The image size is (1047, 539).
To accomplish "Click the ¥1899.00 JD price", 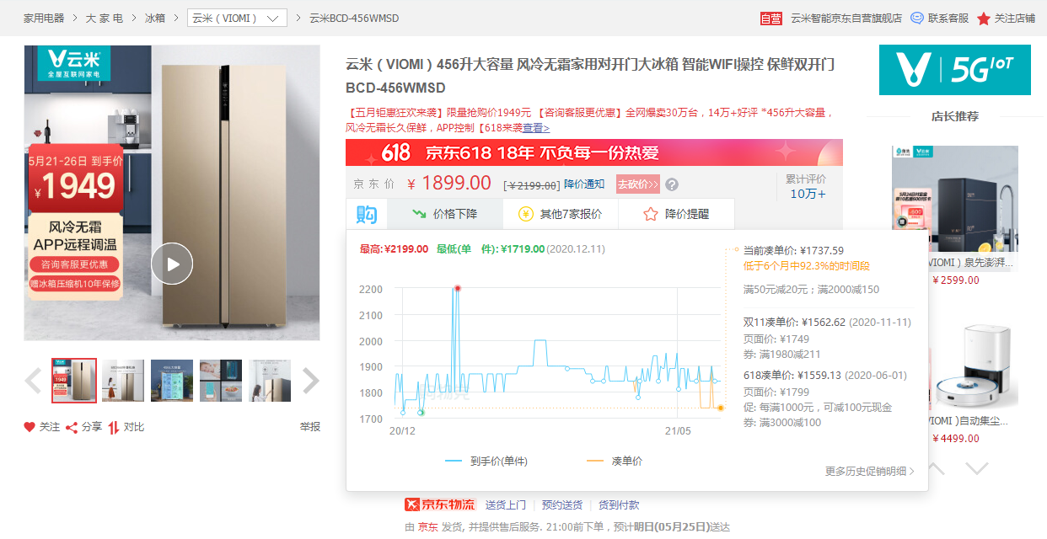I will click(448, 183).
